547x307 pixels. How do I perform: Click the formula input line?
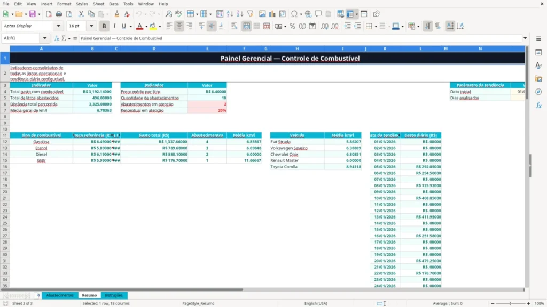point(300,38)
